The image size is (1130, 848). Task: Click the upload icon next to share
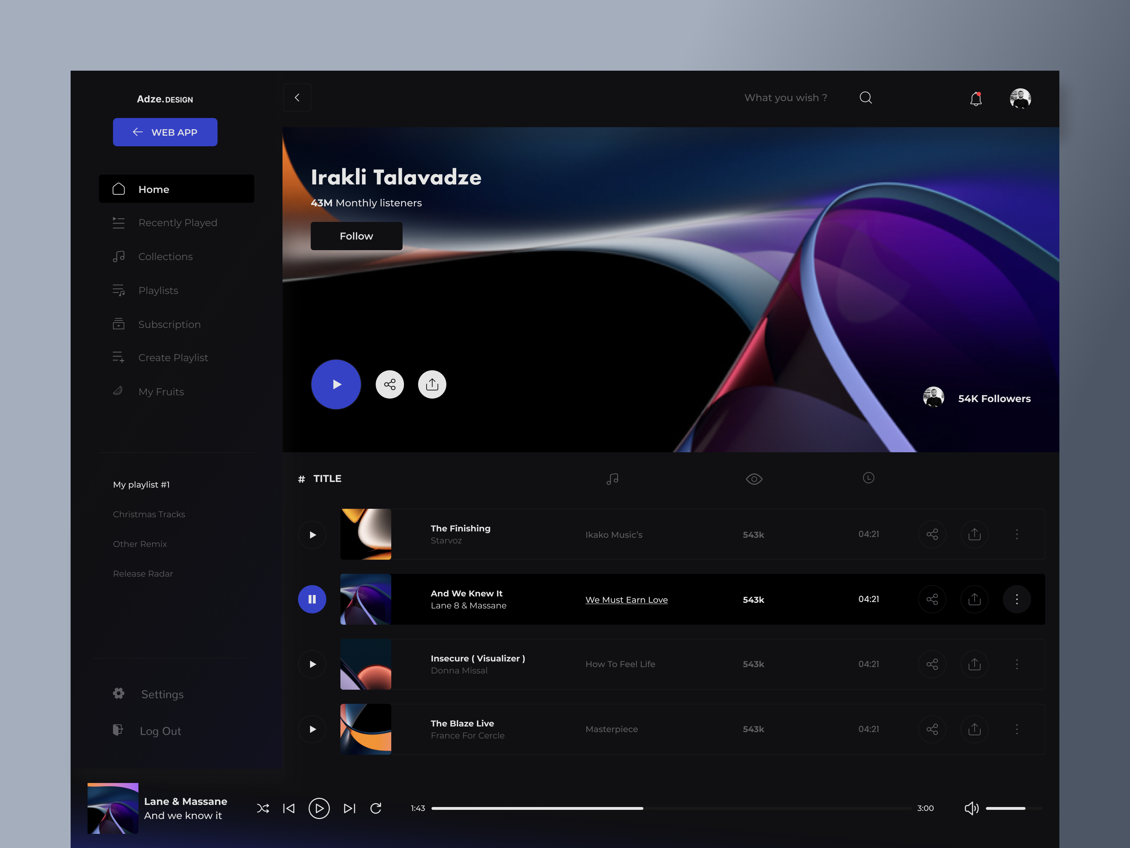pyautogui.click(x=432, y=384)
